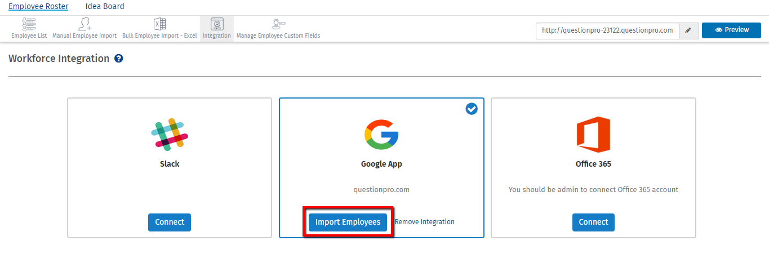Connect the Office 365 integration
This screenshot has height=254, width=769.
click(x=593, y=222)
